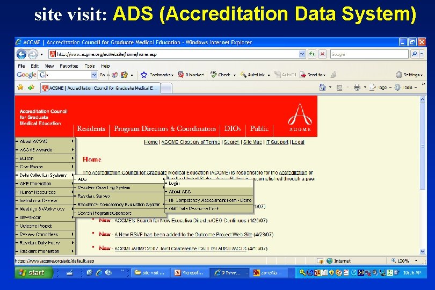This screenshot has width=435, height=290.
Task: Expand the Review Committees sidebar menu
Action: [x=46, y=234]
